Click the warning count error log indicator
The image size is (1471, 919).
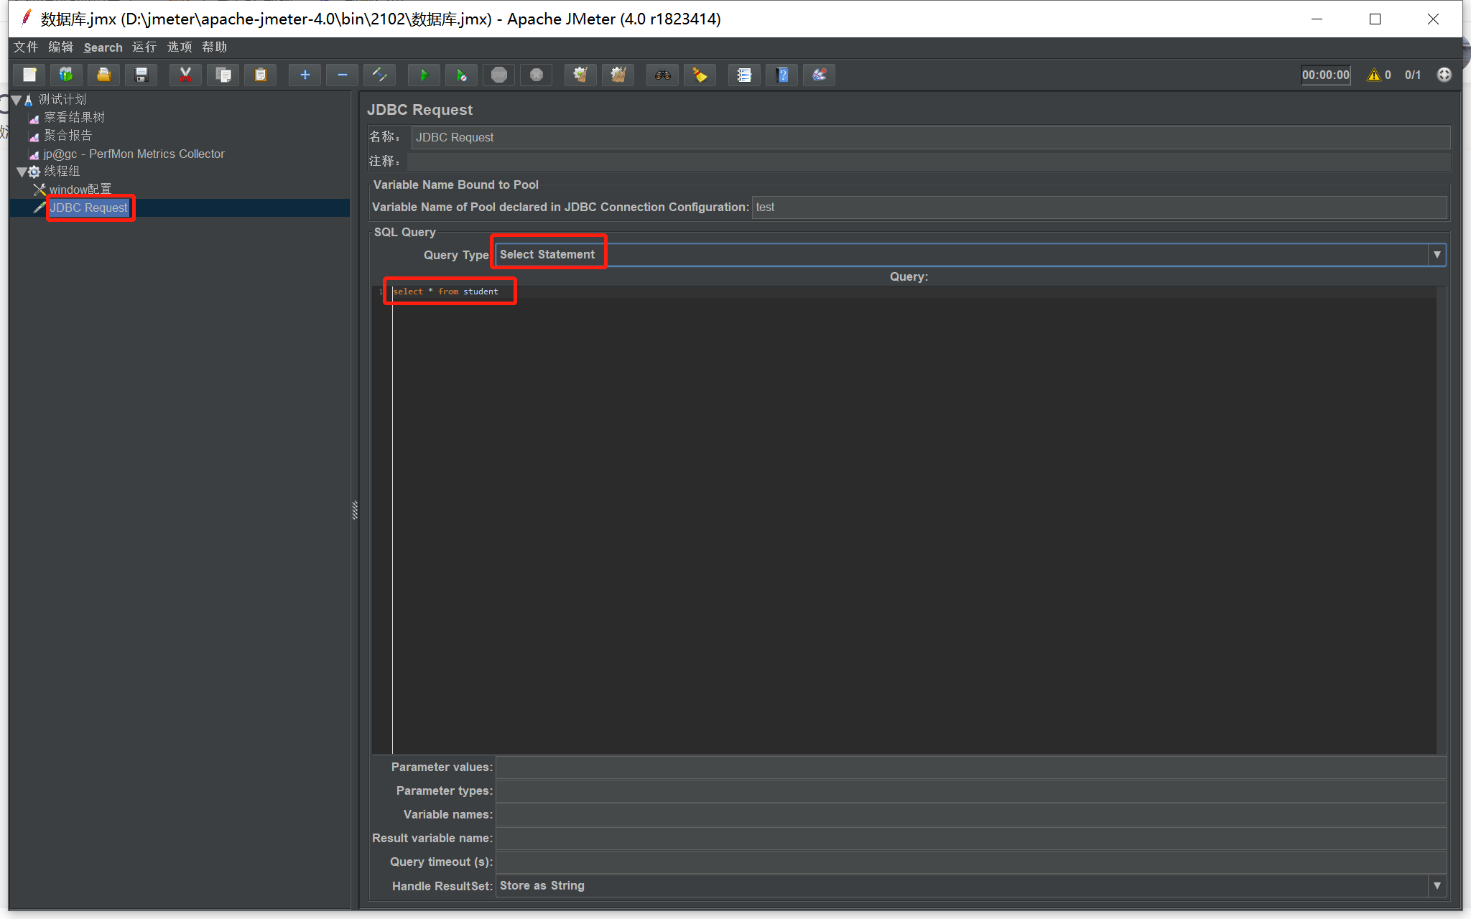1379,75
